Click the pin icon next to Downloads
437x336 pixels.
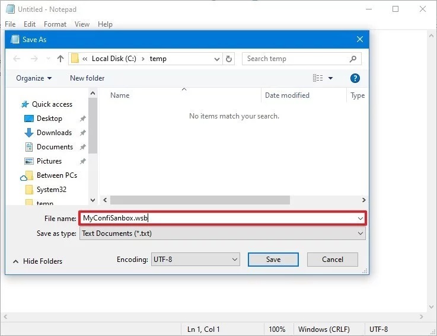click(83, 133)
